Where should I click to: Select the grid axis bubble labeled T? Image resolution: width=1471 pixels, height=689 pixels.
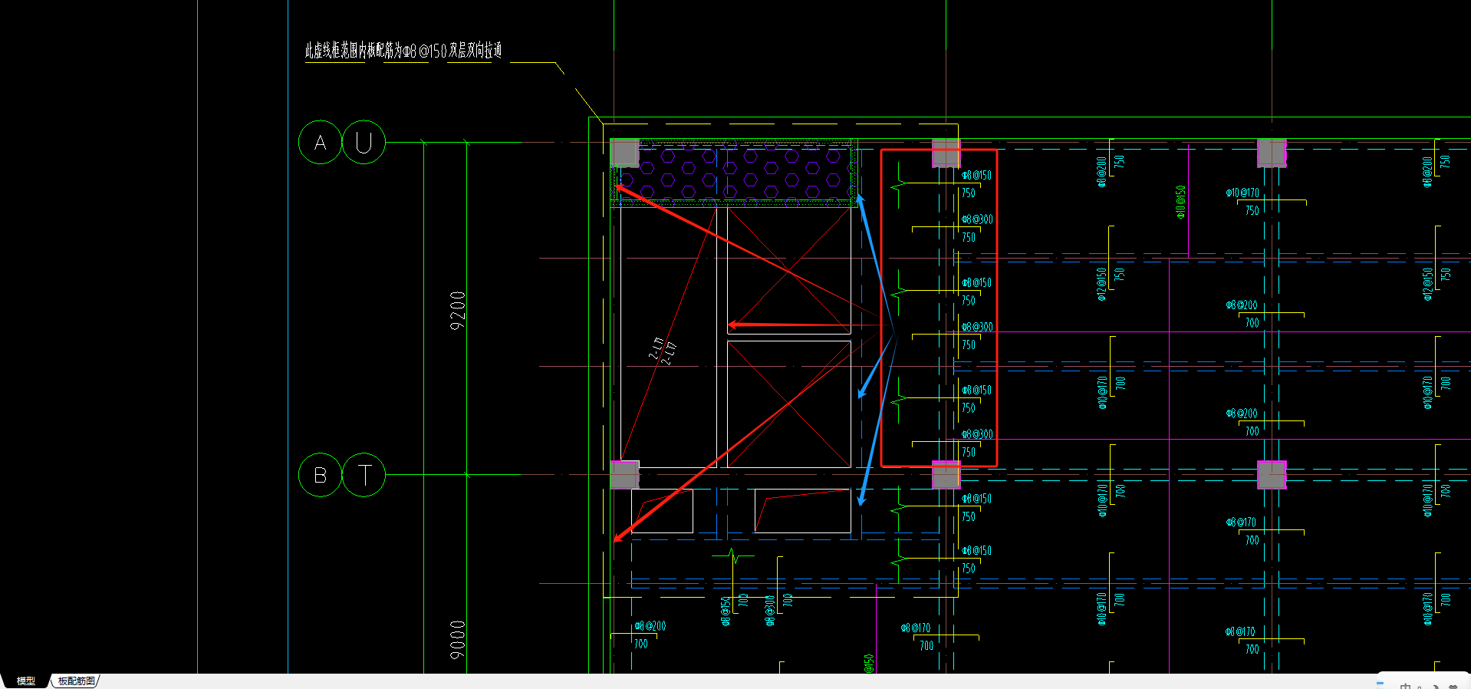coord(364,475)
